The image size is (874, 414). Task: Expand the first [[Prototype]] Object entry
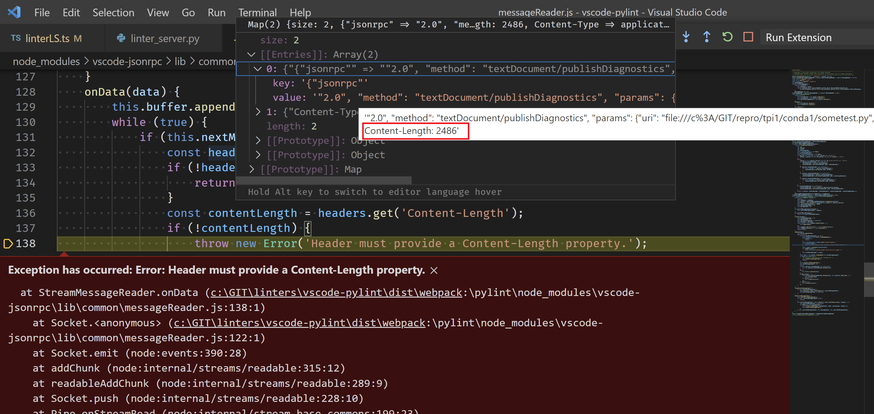(x=258, y=140)
